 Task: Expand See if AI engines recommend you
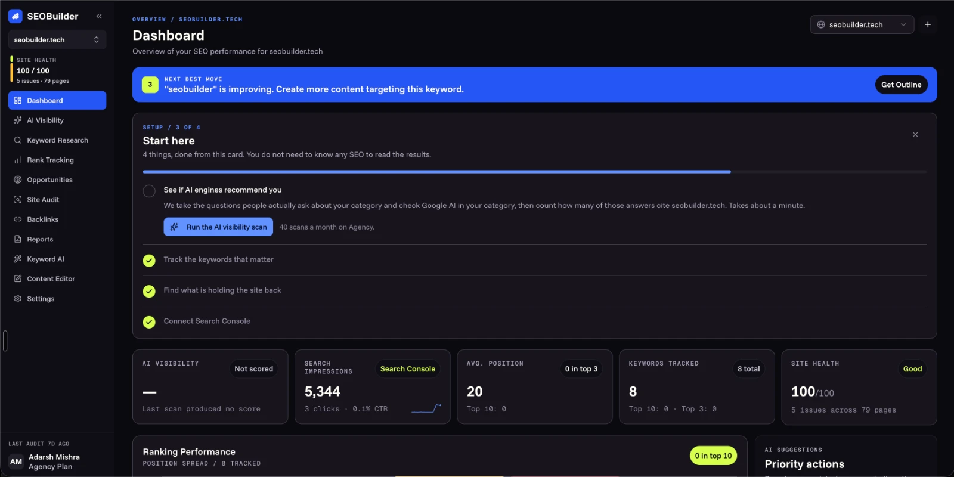(222, 190)
